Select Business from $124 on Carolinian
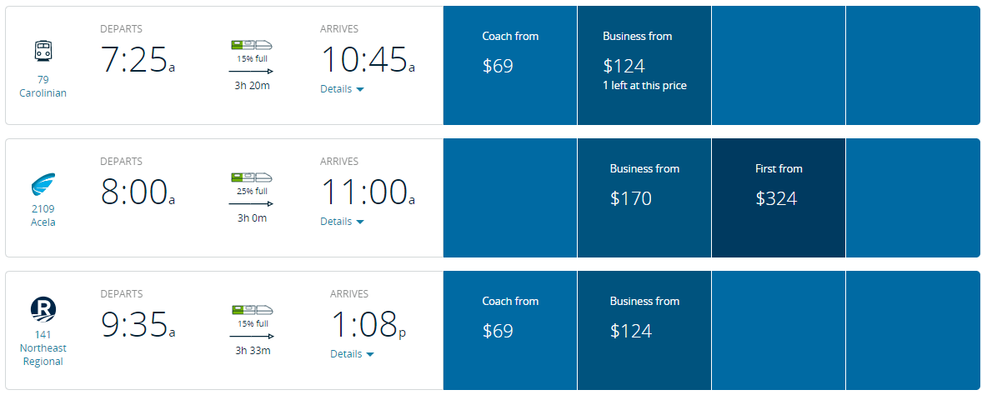Viewport: 982px width, 395px height. [x=644, y=66]
